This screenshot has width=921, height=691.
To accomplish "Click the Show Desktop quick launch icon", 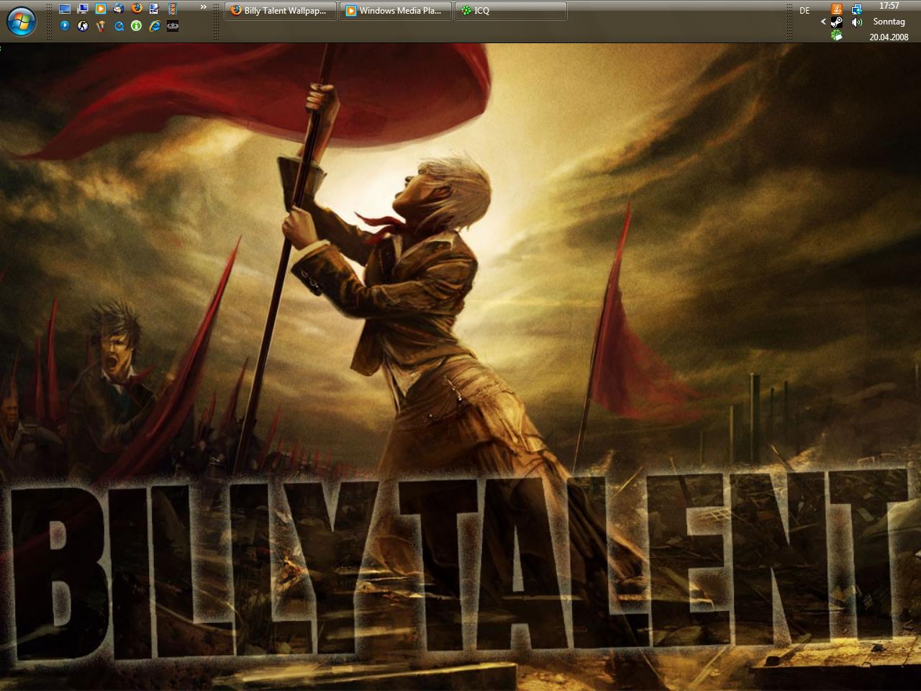I will pyautogui.click(x=65, y=9).
